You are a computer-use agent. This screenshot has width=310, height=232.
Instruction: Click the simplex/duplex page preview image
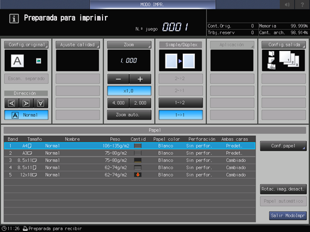[180, 60]
